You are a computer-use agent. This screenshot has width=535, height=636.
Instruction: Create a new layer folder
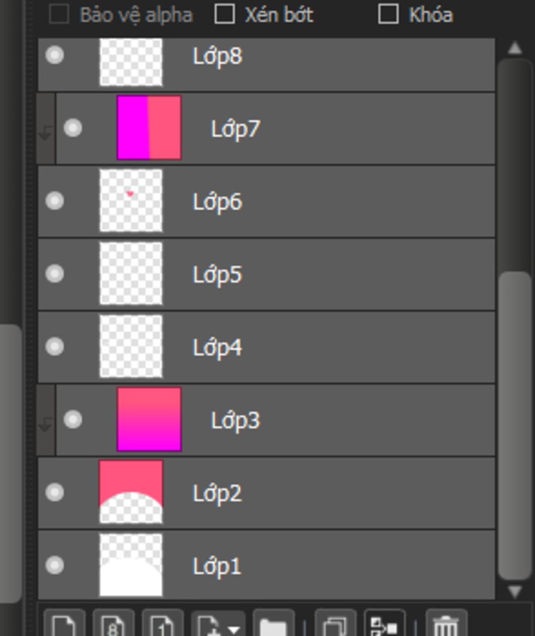(273, 624)
